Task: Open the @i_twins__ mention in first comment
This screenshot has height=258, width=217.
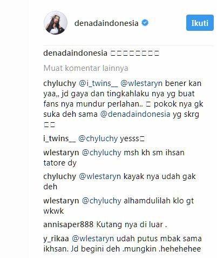Action: point(98,83)
